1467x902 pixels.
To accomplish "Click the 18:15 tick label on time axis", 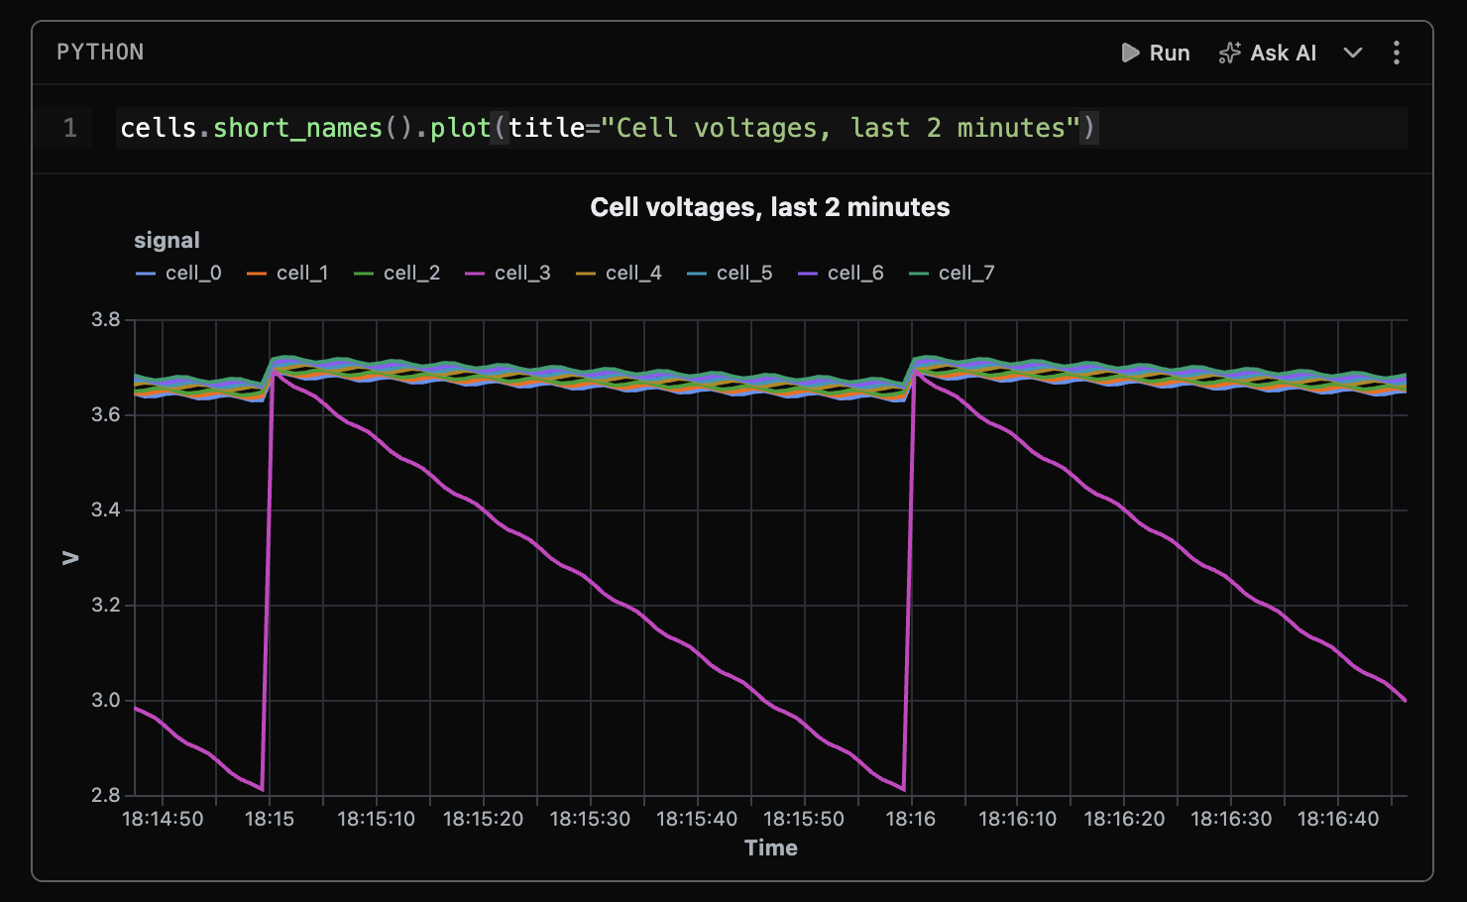I will pos(270,819).
